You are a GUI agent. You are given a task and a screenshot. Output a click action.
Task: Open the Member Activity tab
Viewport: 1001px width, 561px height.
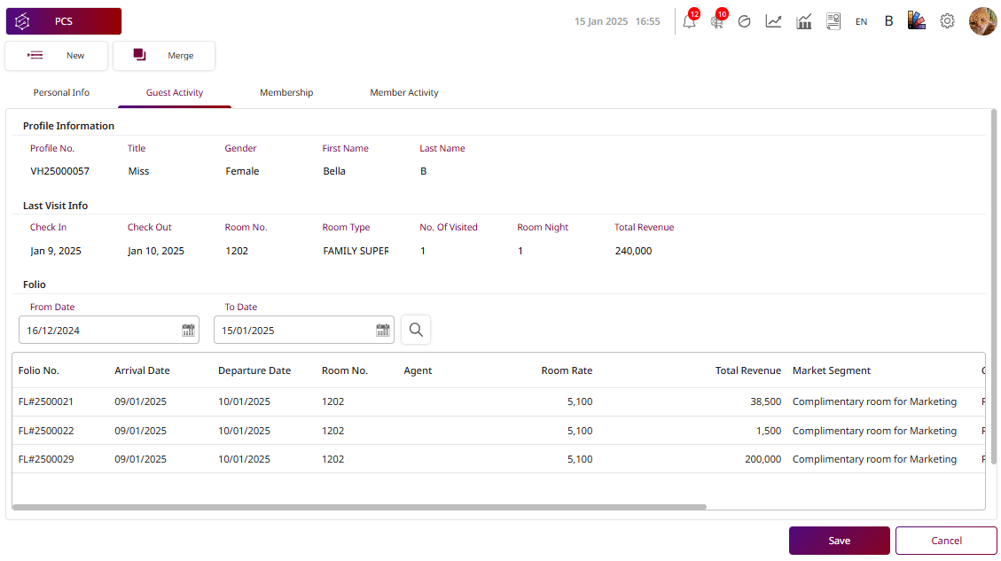404,93
